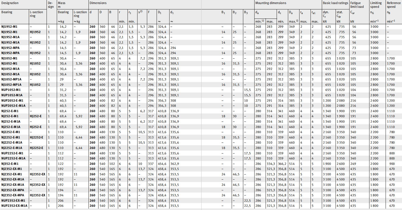Image resolution: width=402 pixels, height=210 pixels.
Task: Click the Designation column group header
Action: pyautogui.click(x=10, y=3)
